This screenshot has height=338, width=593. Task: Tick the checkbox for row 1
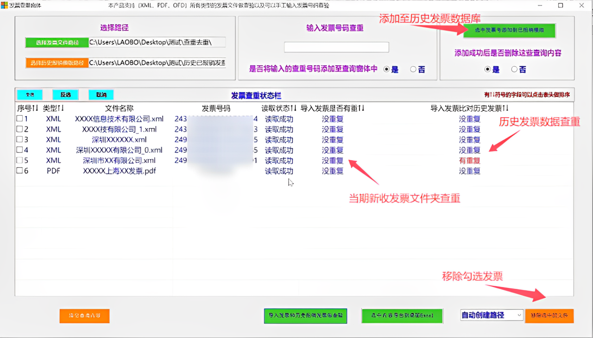[20, 119]
